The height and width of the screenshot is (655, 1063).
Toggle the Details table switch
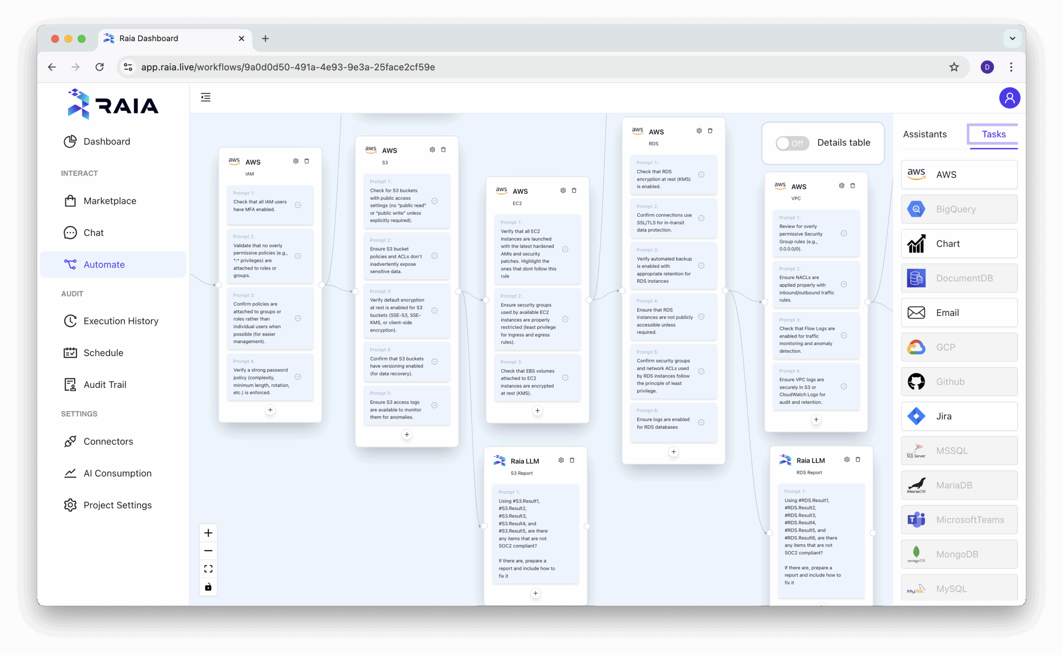[792, 143]
